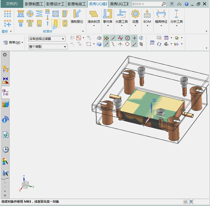Switch to the 彭意设计工 ribbon tab
210x206 pixels.
click(55, 4)
